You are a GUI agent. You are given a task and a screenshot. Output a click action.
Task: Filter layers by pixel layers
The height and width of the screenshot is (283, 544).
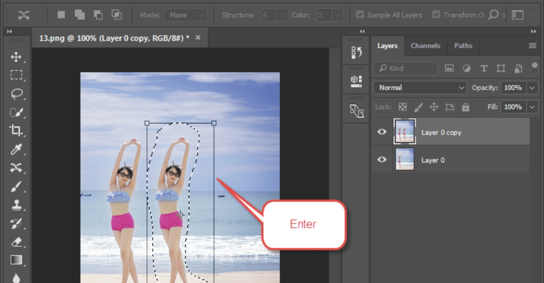(x=449, y=68)
